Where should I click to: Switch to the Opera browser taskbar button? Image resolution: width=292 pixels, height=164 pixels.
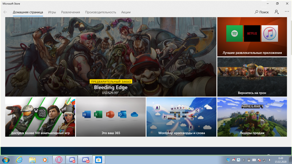click(x=59, y=160)
